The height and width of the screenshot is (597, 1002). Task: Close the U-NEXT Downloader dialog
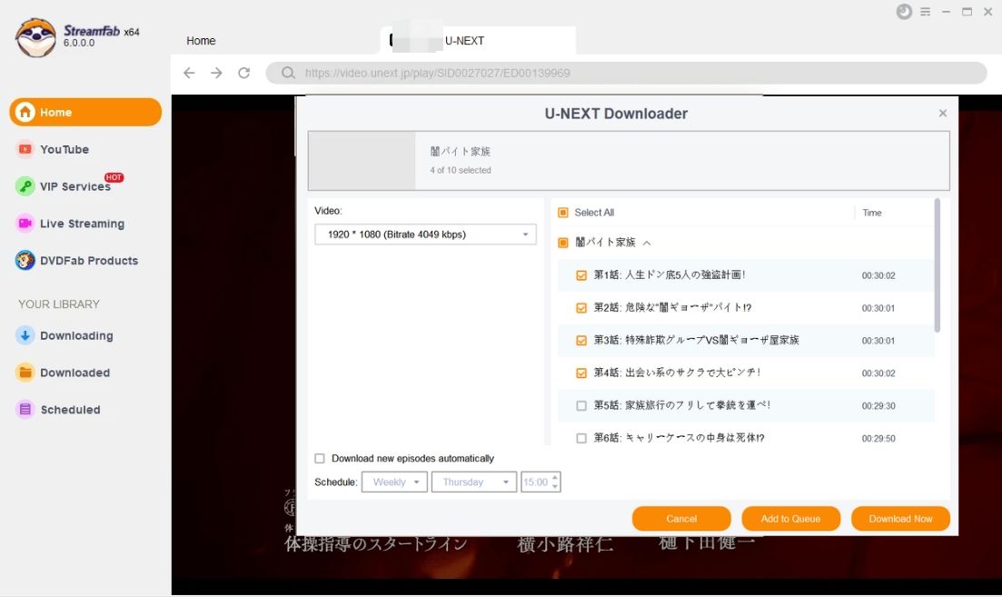[943, 114]
